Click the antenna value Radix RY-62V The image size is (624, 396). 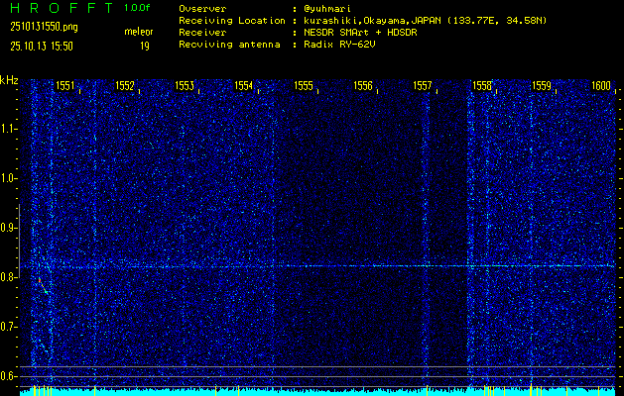pyautogui.click(x=339, y=45)
